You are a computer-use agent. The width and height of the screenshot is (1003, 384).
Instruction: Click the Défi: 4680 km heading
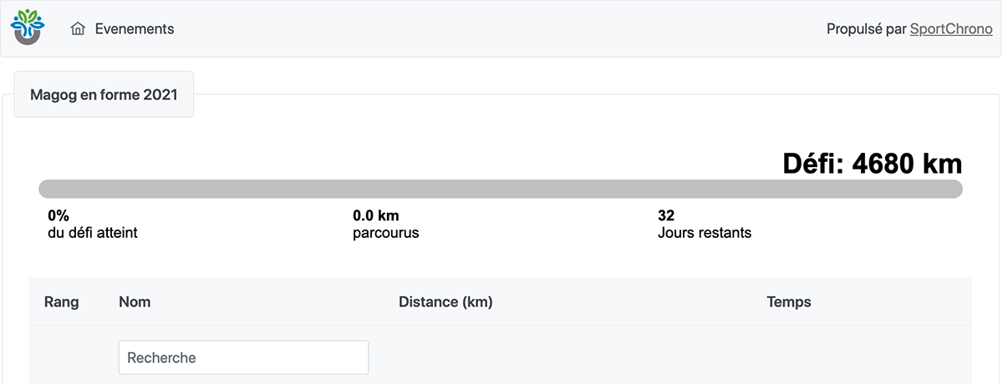(872, 164)
